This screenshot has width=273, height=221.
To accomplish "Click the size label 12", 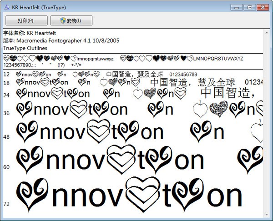I will (6, 75).
